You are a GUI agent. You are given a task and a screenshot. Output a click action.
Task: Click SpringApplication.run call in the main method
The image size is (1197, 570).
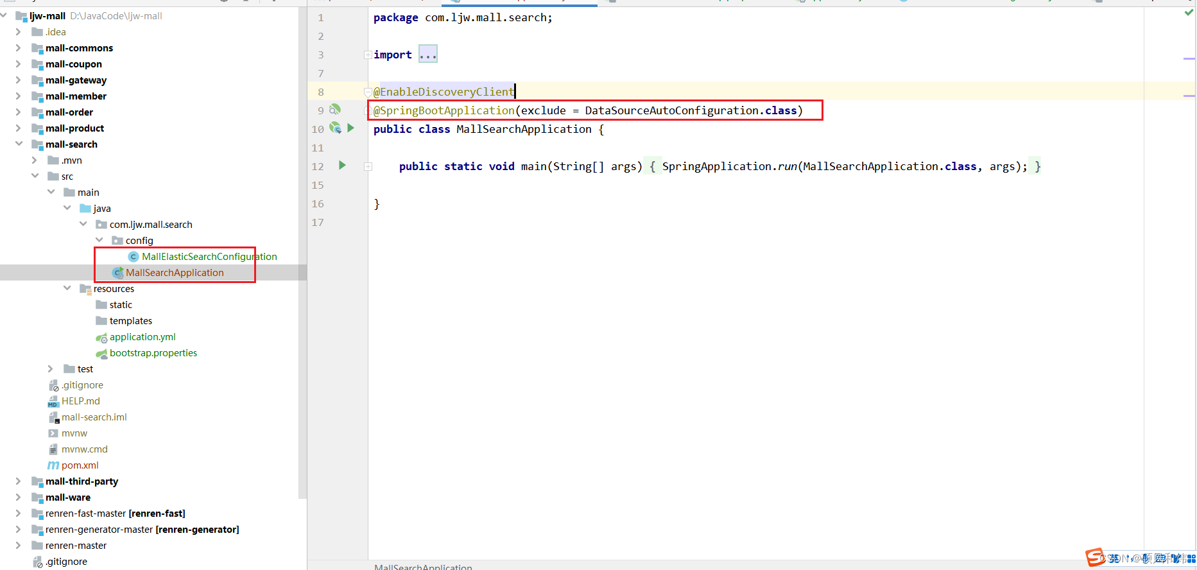point(730,166)
